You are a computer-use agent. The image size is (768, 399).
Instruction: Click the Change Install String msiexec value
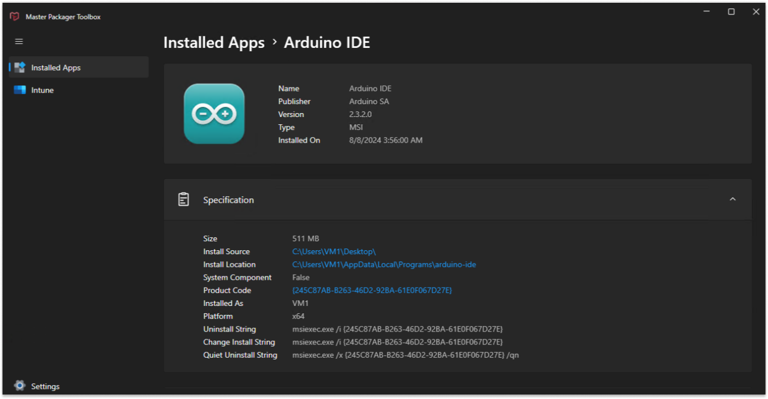click(x=397, y=342)
